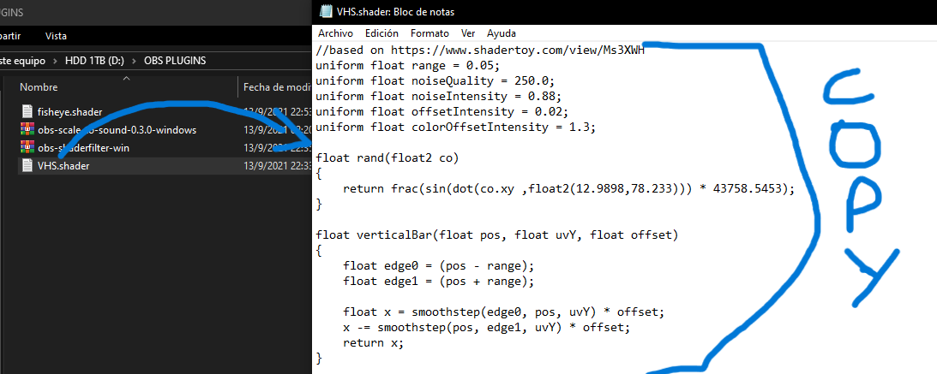Open the Ver menu in Notepad
The image size is (937, 374).
[x=468, y=33]
